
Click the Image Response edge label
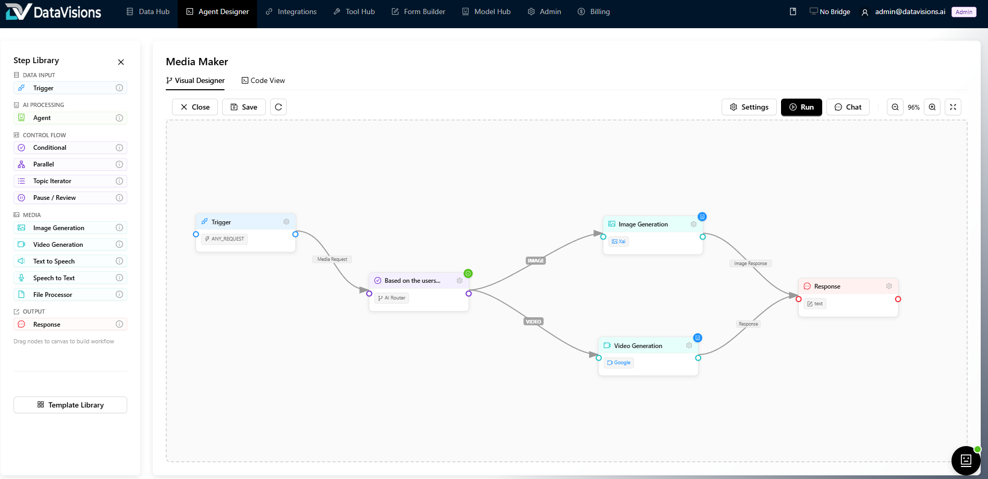(x=750, y=264)
